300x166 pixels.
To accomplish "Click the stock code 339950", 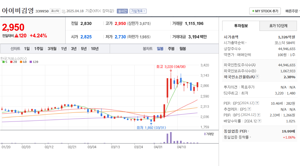I will coord(42,11).
